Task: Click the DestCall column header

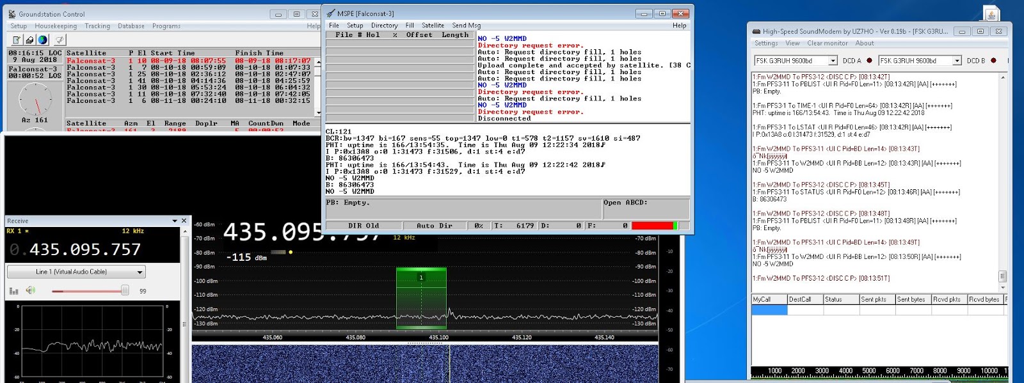Action: [x=805, y=299]
